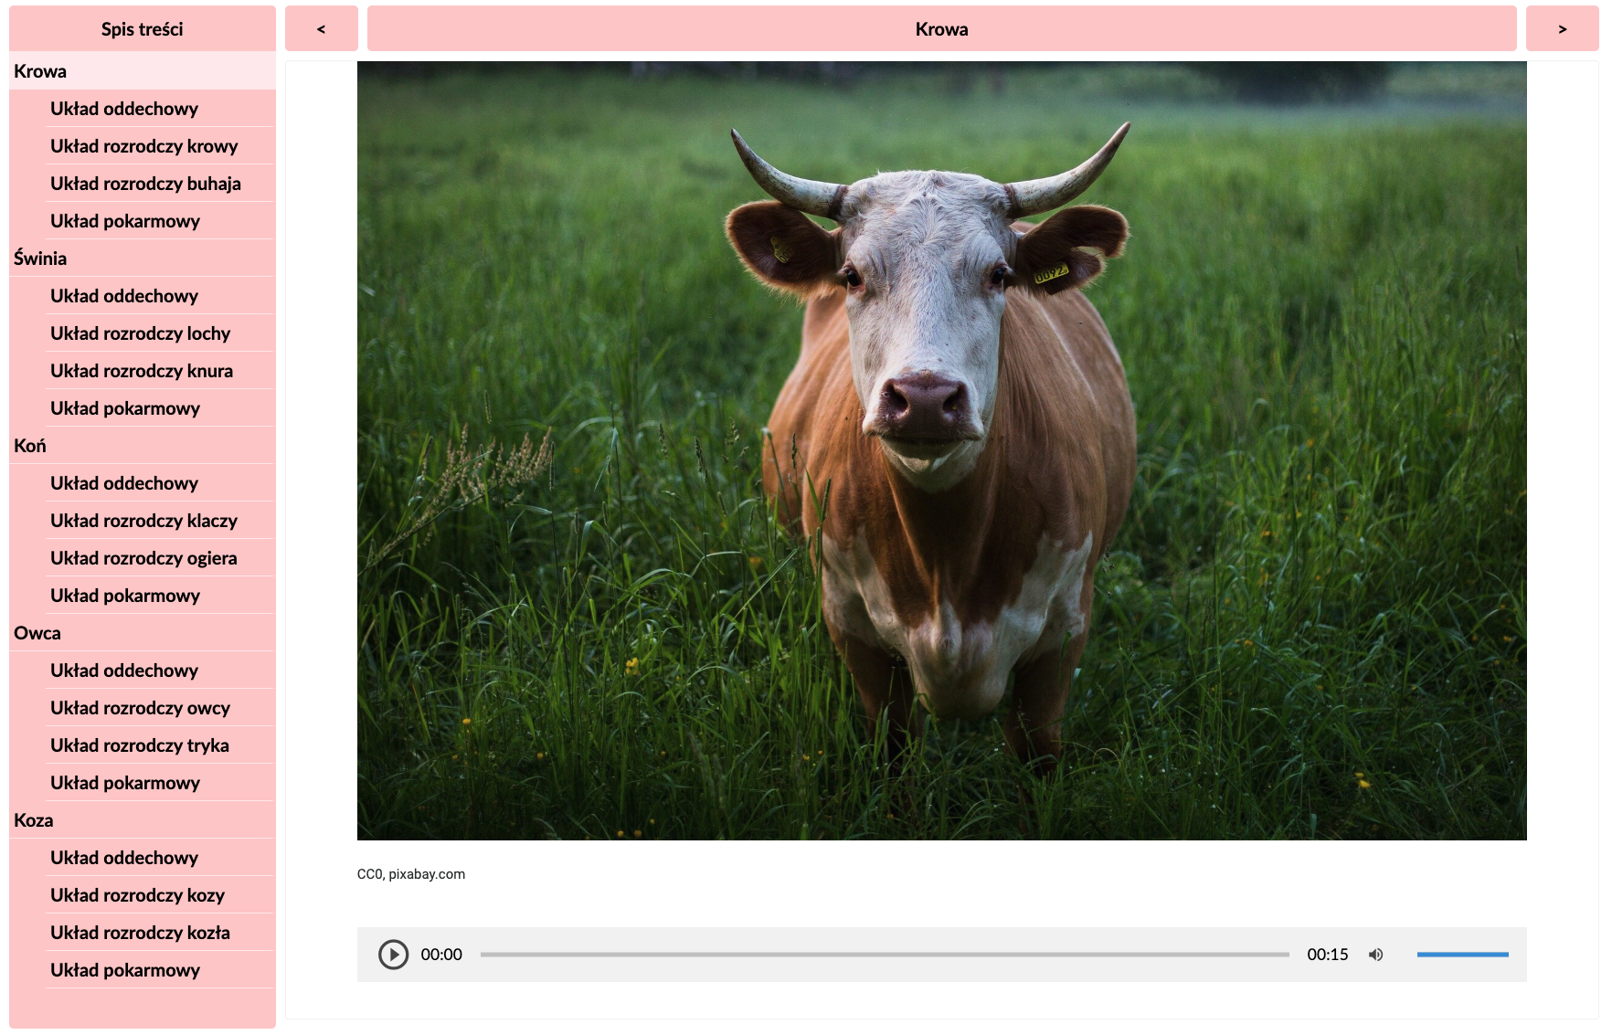Select the Owca chapter
The width and height of the screenshot is (1612, 1035).
click(x=37, y=633)
